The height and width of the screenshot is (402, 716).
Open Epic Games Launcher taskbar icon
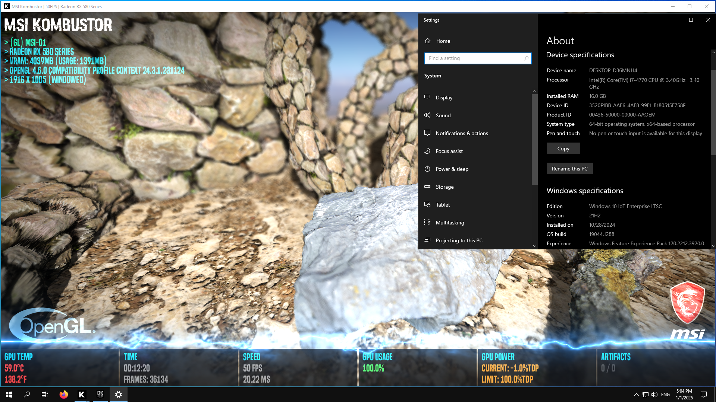[100, 395]
